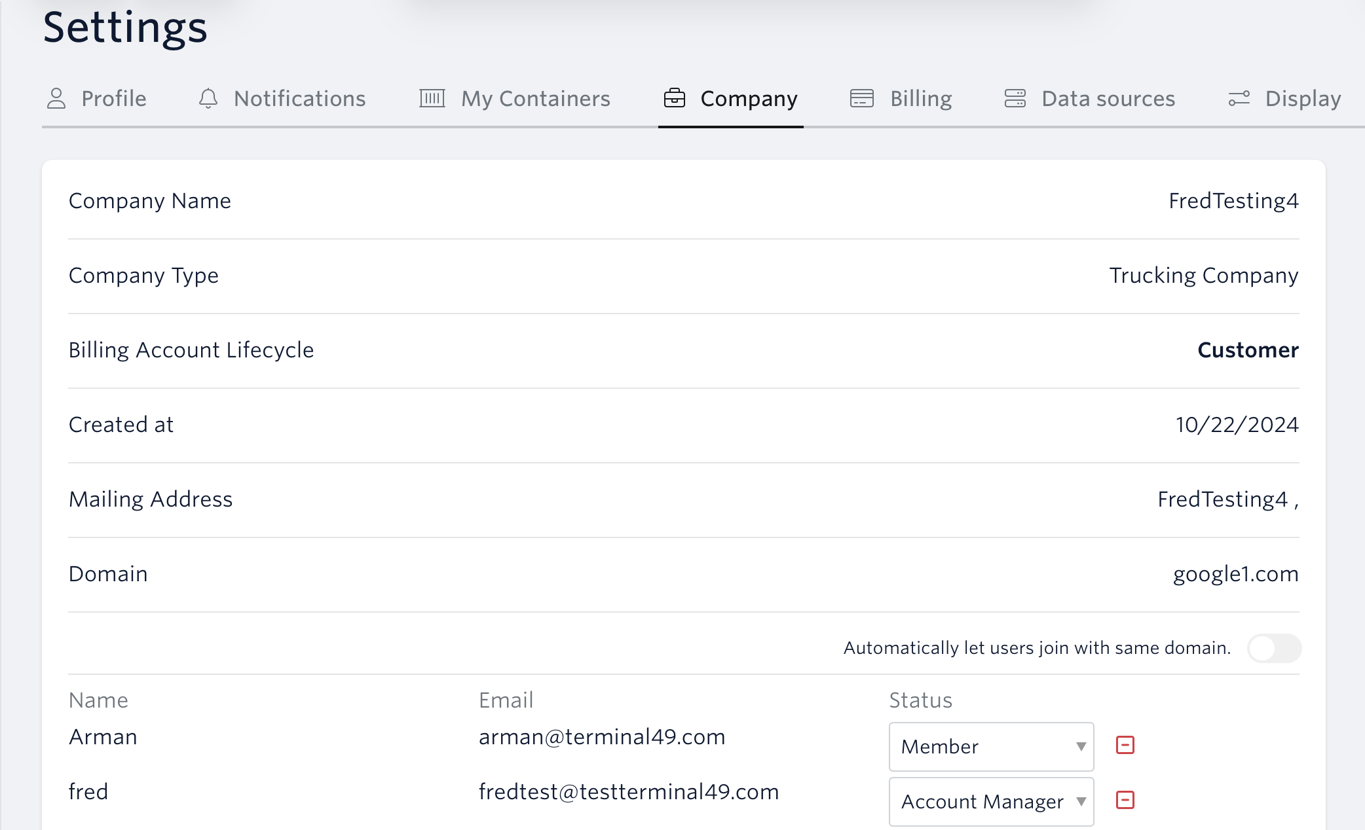Remove Arman with the red minus icon
1365x830 pixels.
click(x=1125, y=745)
